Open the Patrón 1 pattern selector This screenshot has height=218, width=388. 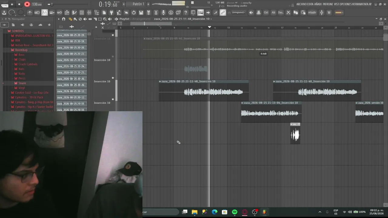tap(139, 4)
